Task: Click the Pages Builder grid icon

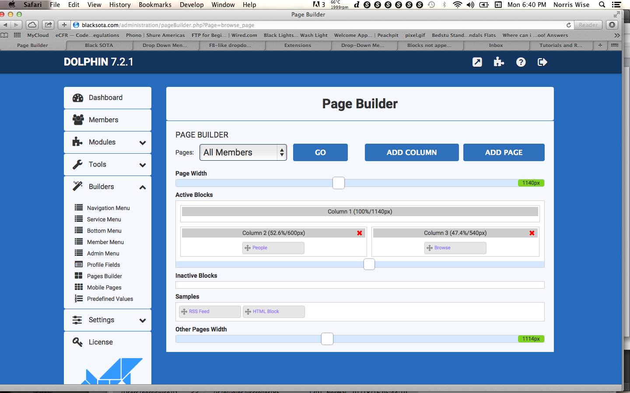Action: coord(79,276)
